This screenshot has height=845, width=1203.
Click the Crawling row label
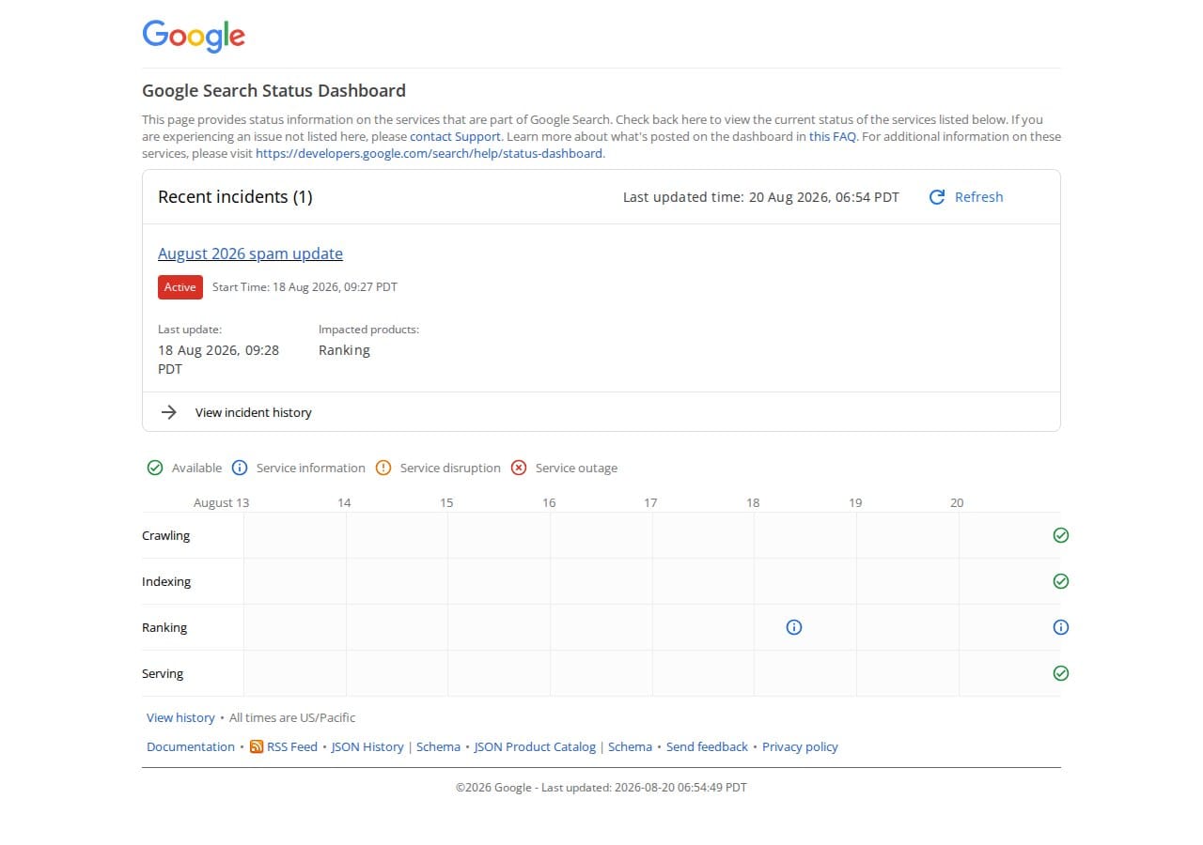[x=165, y=535]
